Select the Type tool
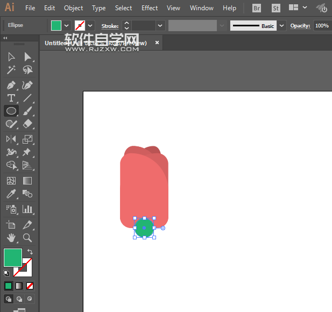 (11, 98)
